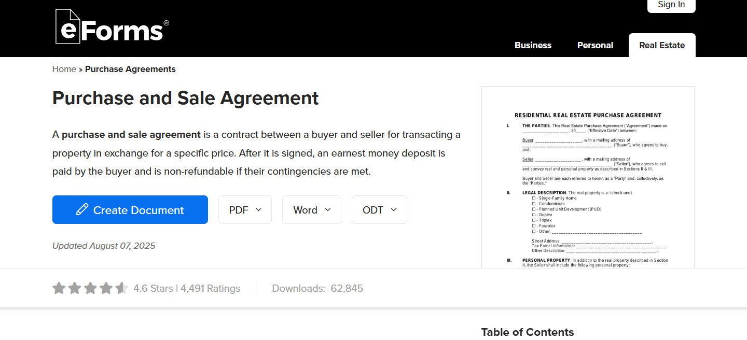Click the Sign In button
This screenshot has width=747, height=340.
click(x=671, y=4)
